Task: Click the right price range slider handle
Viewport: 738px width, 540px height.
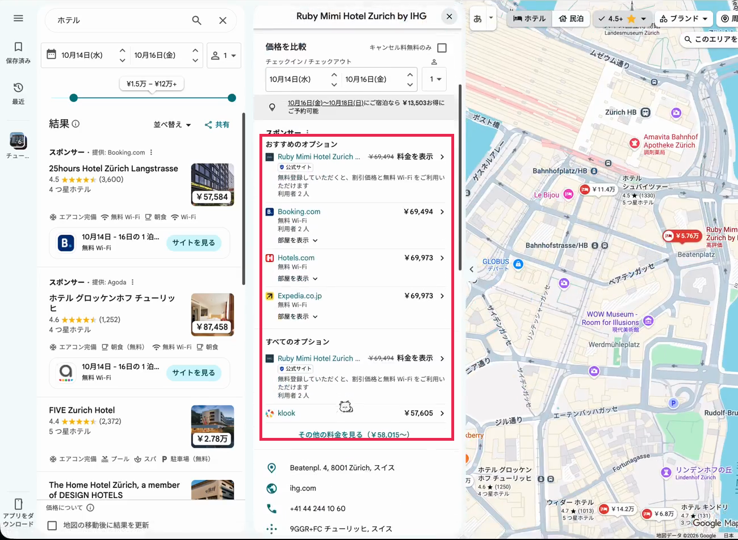Action: point(232,98)
